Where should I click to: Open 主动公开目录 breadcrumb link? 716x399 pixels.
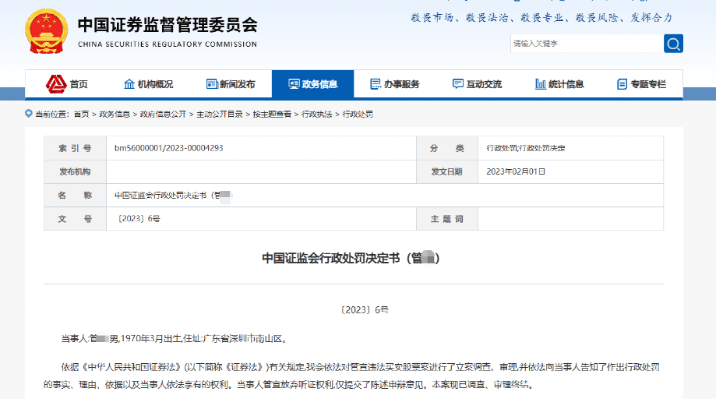(219, 114)
